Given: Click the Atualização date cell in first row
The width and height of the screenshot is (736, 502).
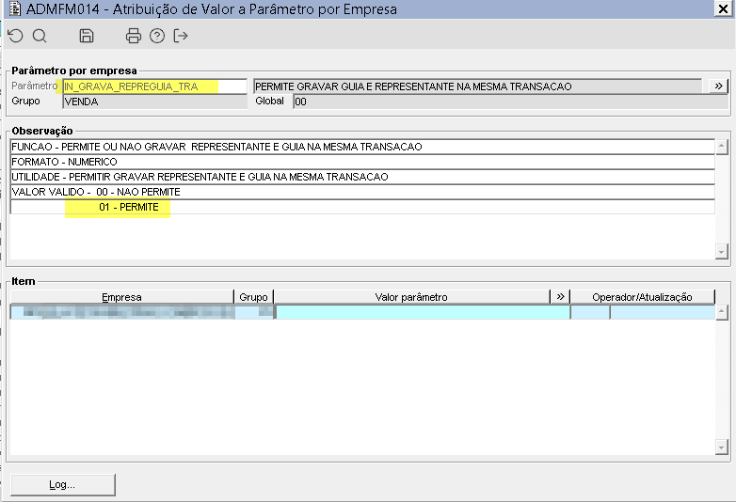Looking at the screenshot, I should (x=663, y=312).
